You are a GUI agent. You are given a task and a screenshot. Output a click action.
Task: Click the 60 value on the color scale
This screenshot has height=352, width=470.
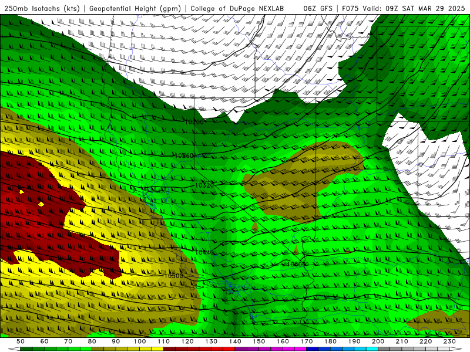(x=44, y=341)
